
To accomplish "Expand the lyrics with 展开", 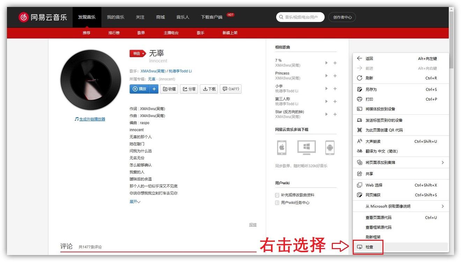I will [135, 202].
